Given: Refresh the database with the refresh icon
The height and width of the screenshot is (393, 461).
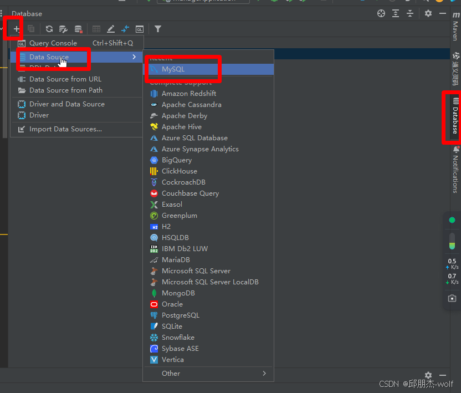Looking at the screenshot, I should pos(49,29).
